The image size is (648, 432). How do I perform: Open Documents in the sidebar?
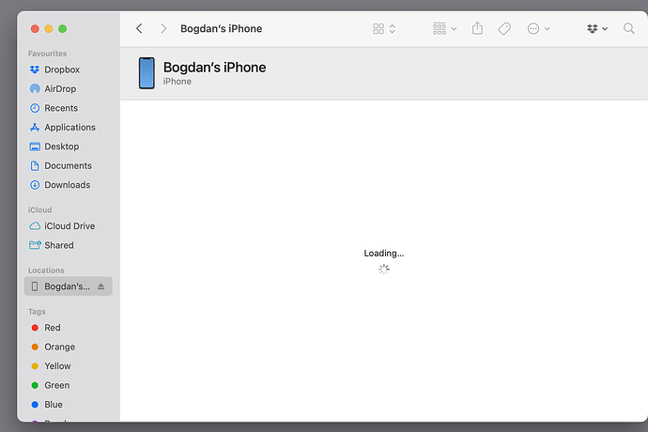click(x=69, y=166)
